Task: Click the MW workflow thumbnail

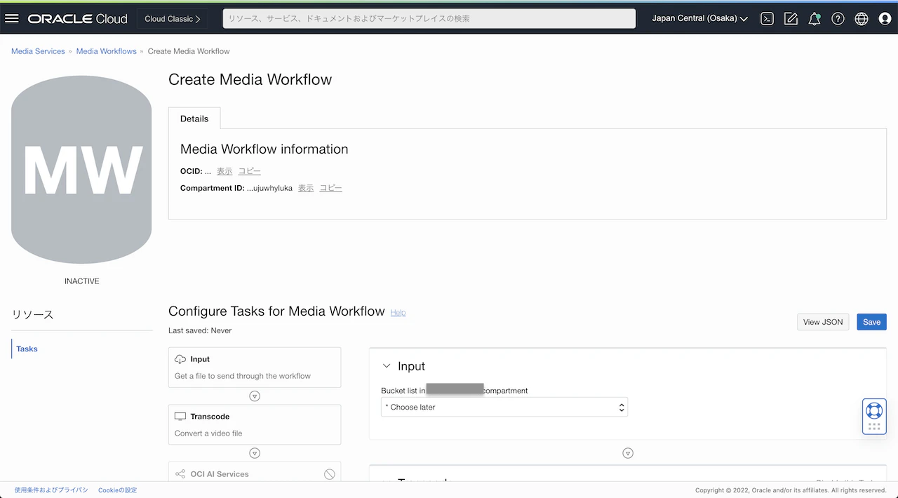Action: [81, 170]
